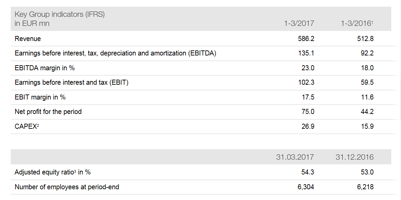This screenshot has width=401, height=200.
Task: Click the Revenue row label
Action: (28, 39)
